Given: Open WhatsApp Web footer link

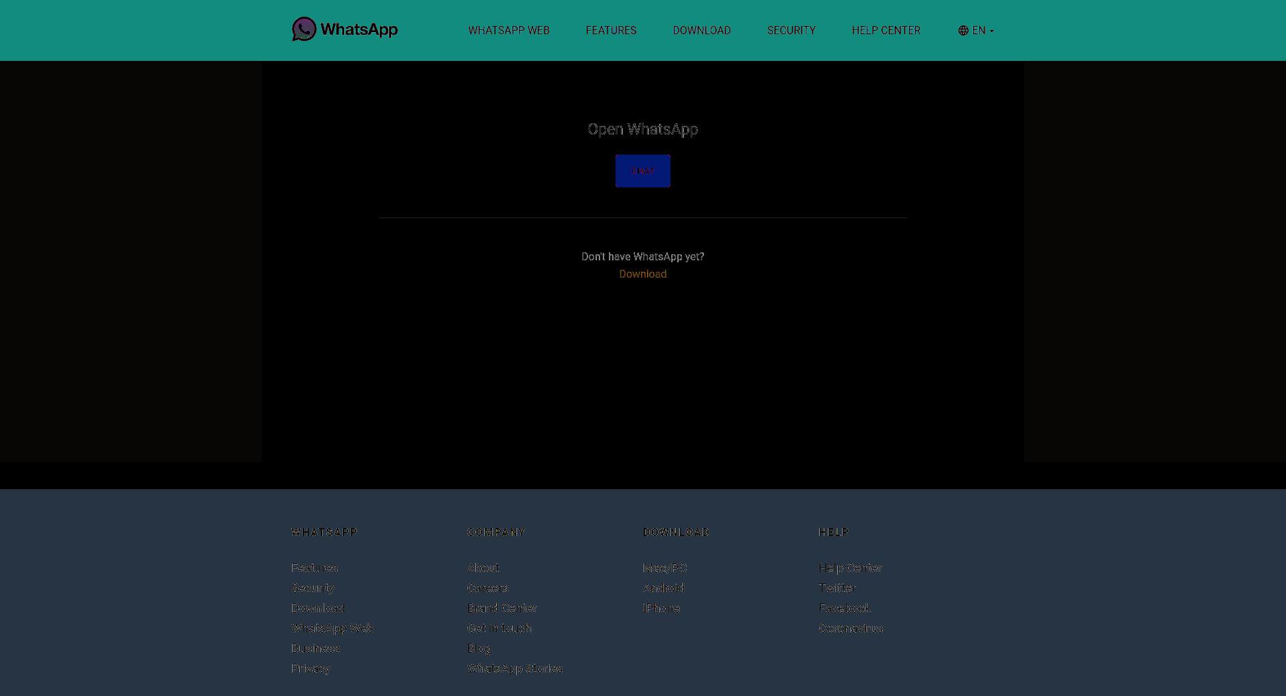Looking at the screenshot, I should [x=332, y=628].
